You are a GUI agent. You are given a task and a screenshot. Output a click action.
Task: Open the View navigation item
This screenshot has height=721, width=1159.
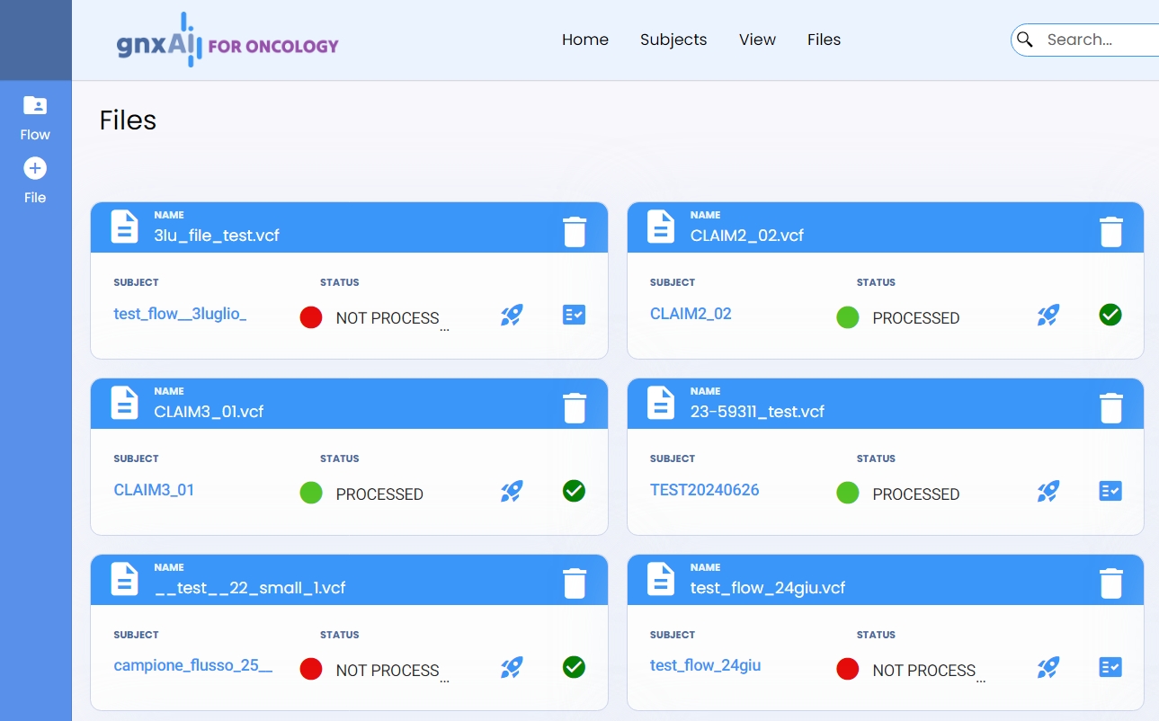click(757, 40)
